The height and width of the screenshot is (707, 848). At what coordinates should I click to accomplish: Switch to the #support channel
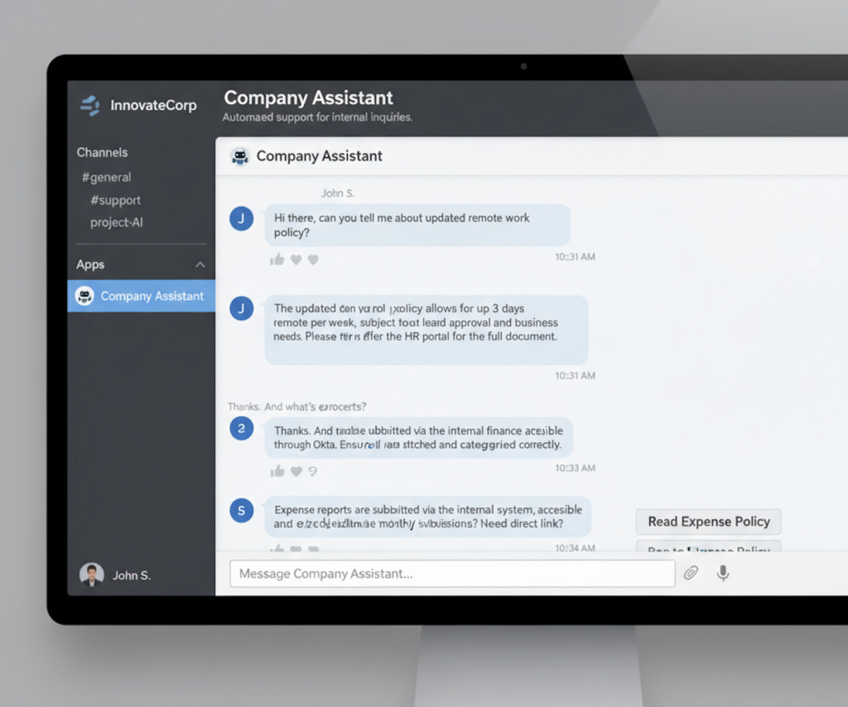115,200
